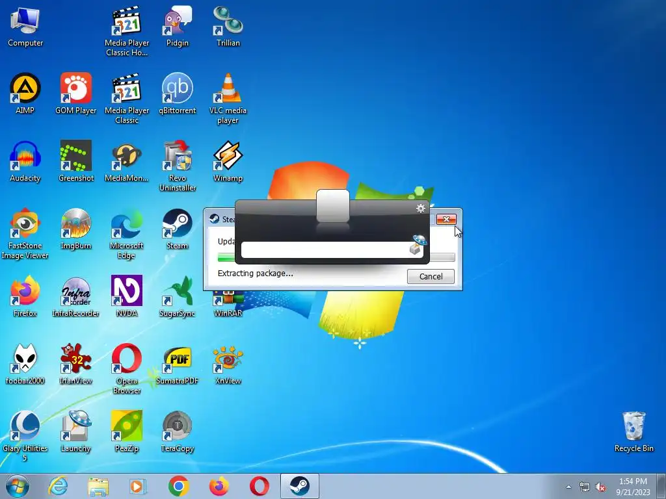Show hidden system tray icons

click(x=568, y=487)
